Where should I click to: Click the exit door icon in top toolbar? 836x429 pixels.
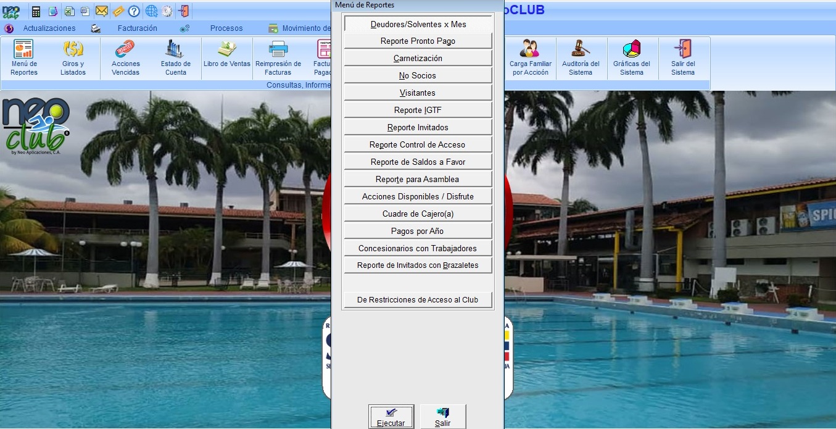tap(184, 11)
